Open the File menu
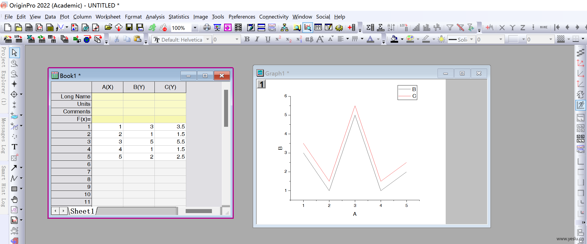 (x=9, y=17)
